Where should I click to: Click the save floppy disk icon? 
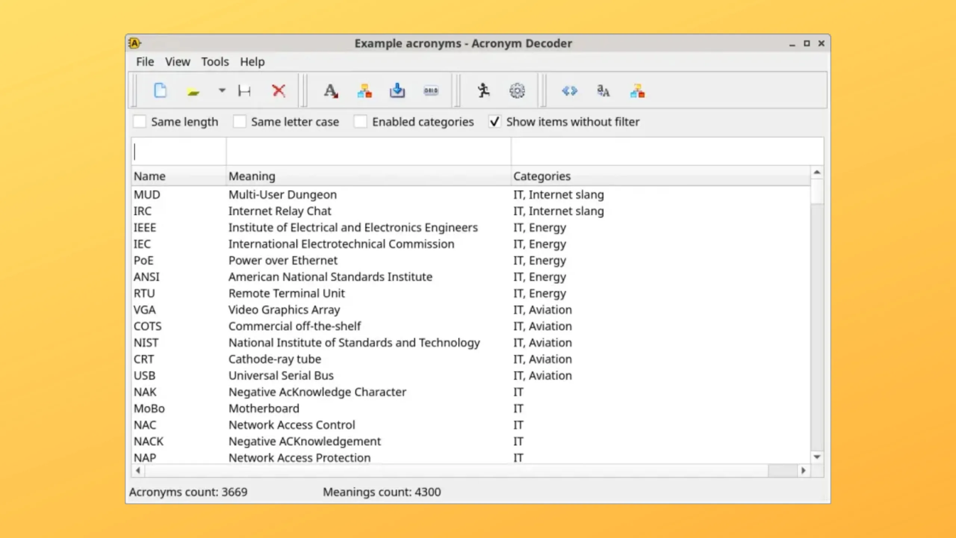tap(244, 91)
